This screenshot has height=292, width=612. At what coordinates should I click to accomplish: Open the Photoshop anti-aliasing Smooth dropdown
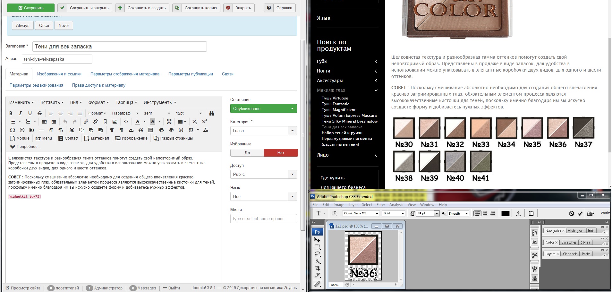[458, 213]
